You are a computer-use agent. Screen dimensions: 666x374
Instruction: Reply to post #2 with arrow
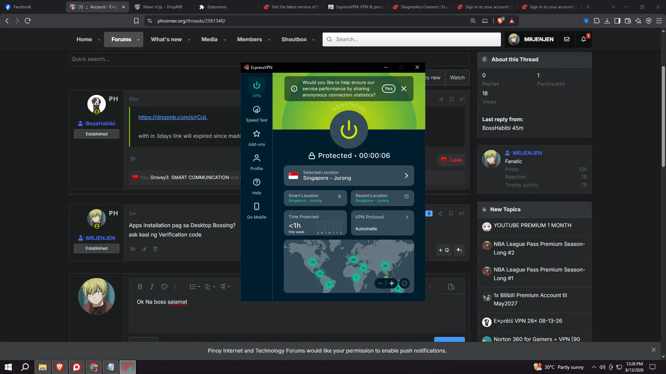click(x=459, y=250)
